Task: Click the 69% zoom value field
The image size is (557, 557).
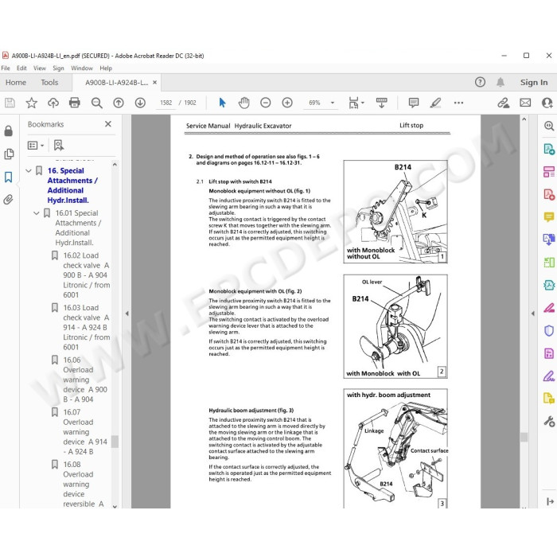Action: coord(314,103)
